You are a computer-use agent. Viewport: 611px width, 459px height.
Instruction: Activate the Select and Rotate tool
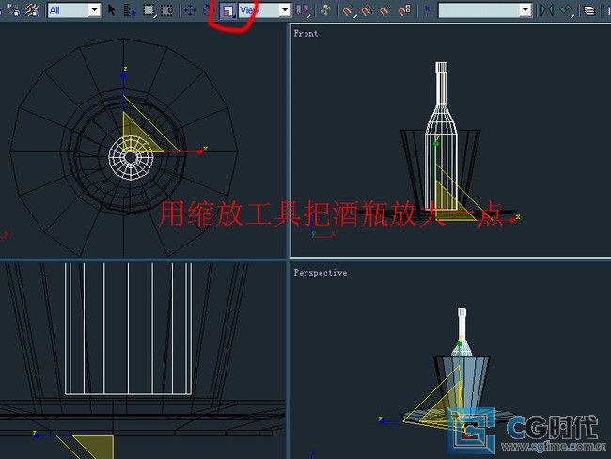click(x=209, y=10)
